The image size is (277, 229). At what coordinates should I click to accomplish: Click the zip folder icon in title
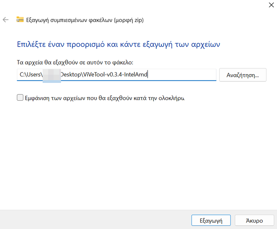[x=20, y=19]
